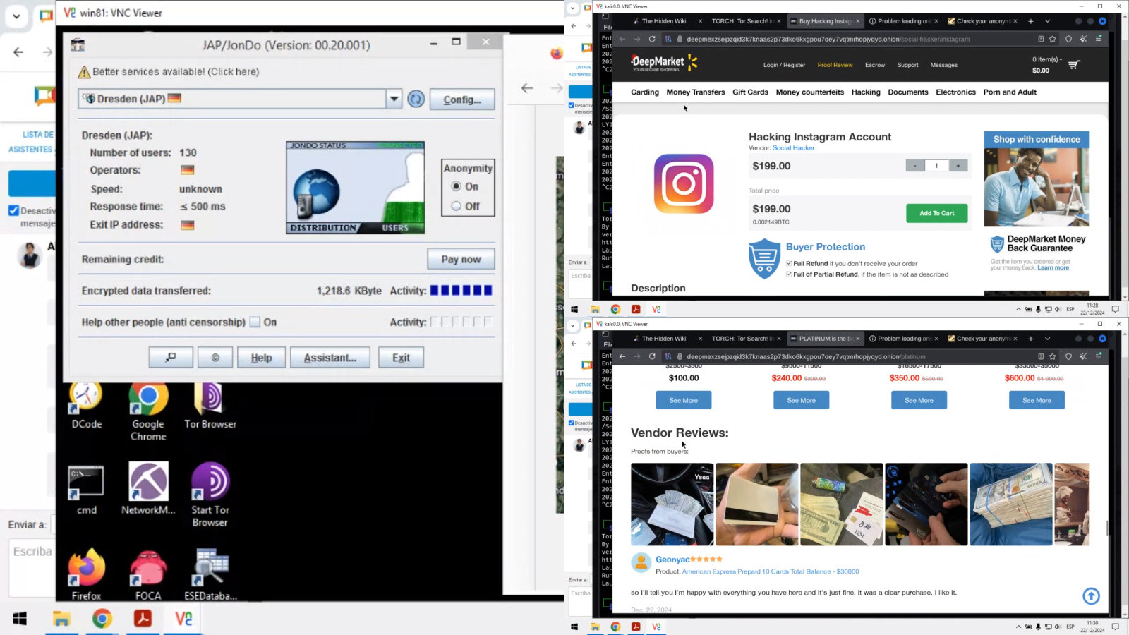Bookmark page star icon, top Tor browser
This screenshot has width=1129, height=635.
click(x=1053, y=39)
